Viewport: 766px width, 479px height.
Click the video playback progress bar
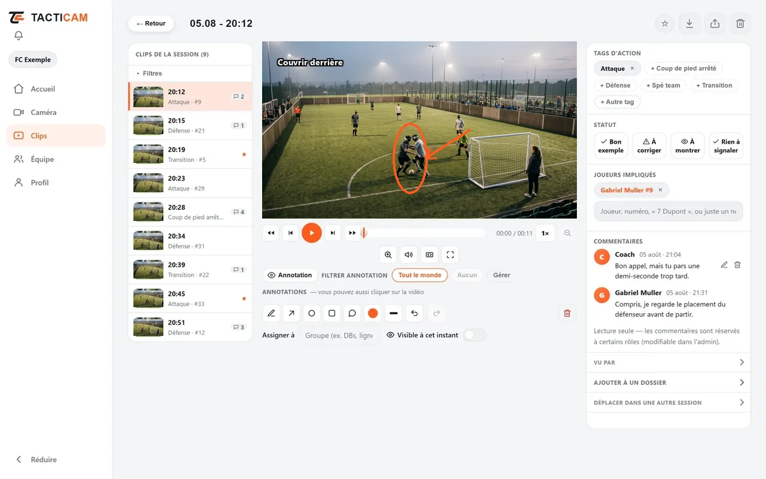pos(424,234)
